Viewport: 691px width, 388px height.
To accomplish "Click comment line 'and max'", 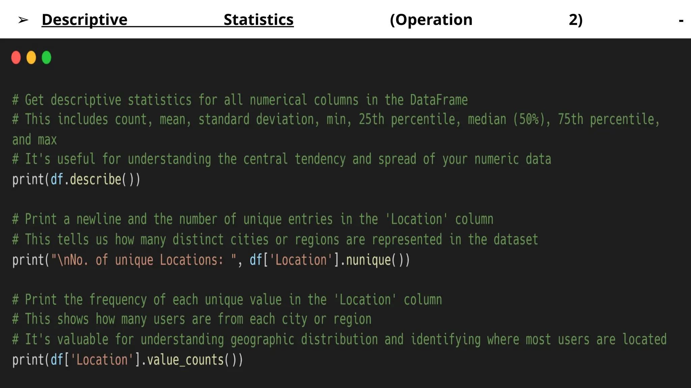I will (x=34, y=139).
